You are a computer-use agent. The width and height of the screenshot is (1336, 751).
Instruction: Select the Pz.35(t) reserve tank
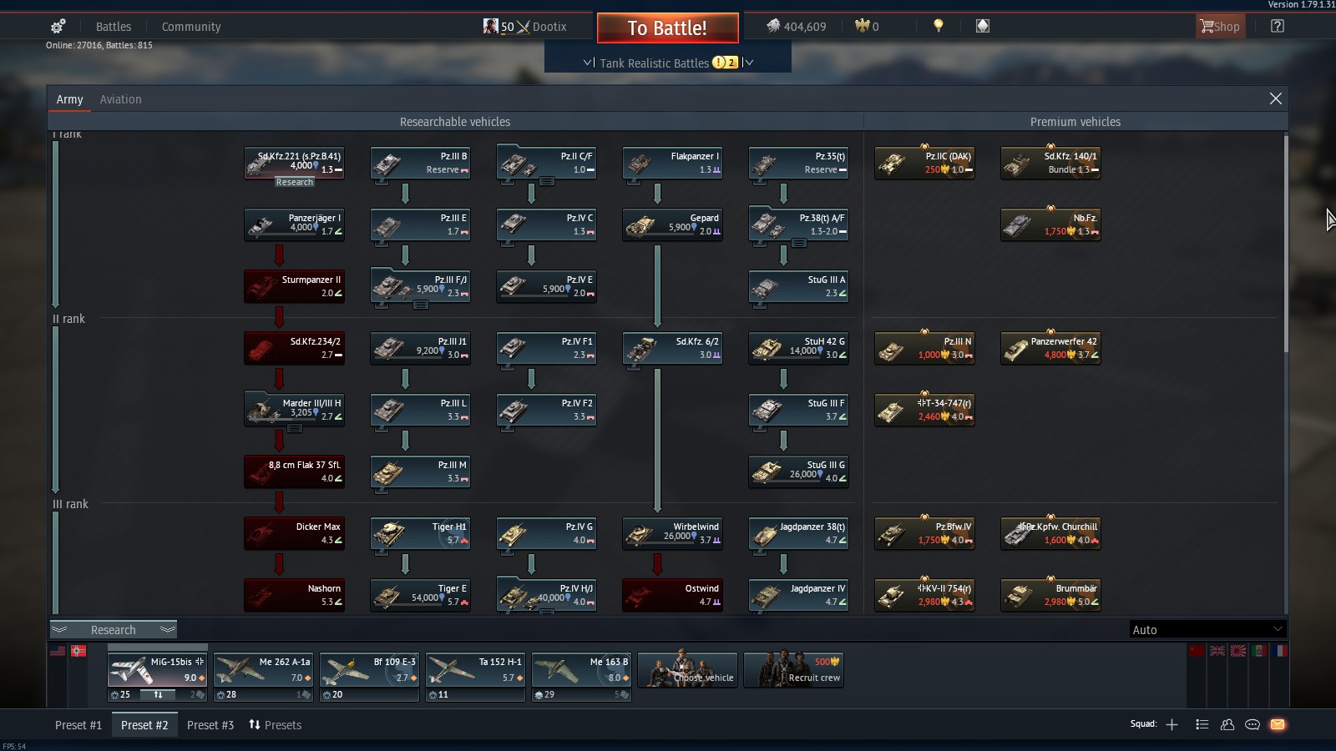tap(798, 163)
